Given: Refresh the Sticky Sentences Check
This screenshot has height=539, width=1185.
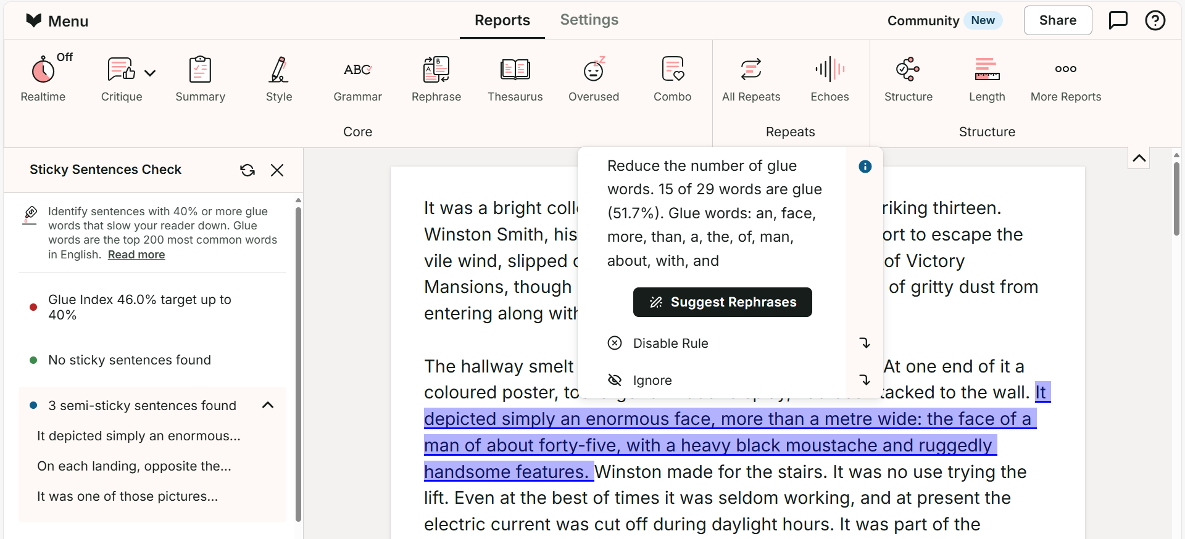Looking at the screenshot, I should [x=247, y=170].
